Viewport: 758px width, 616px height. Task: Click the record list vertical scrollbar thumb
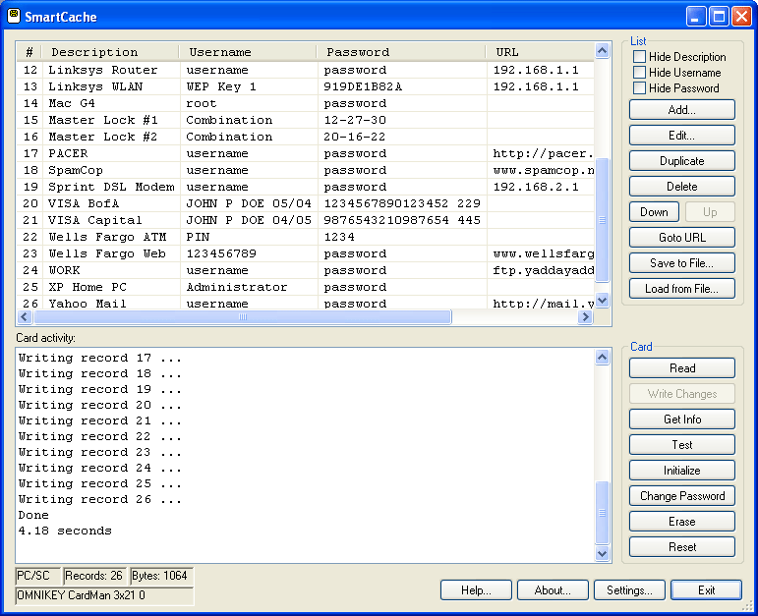[602, 220]
